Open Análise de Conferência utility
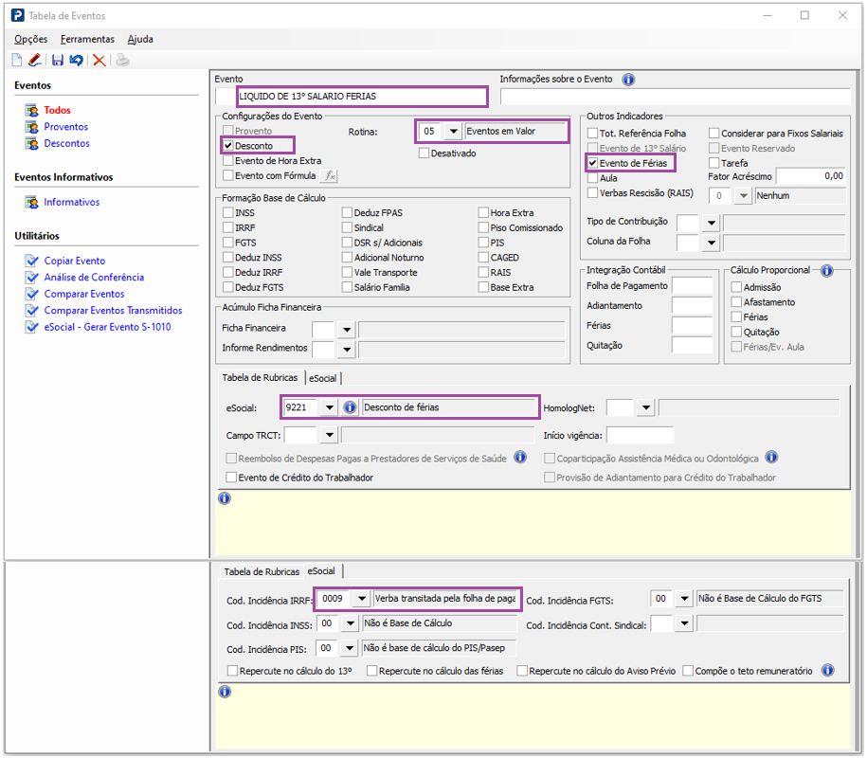 click(94, 277)
